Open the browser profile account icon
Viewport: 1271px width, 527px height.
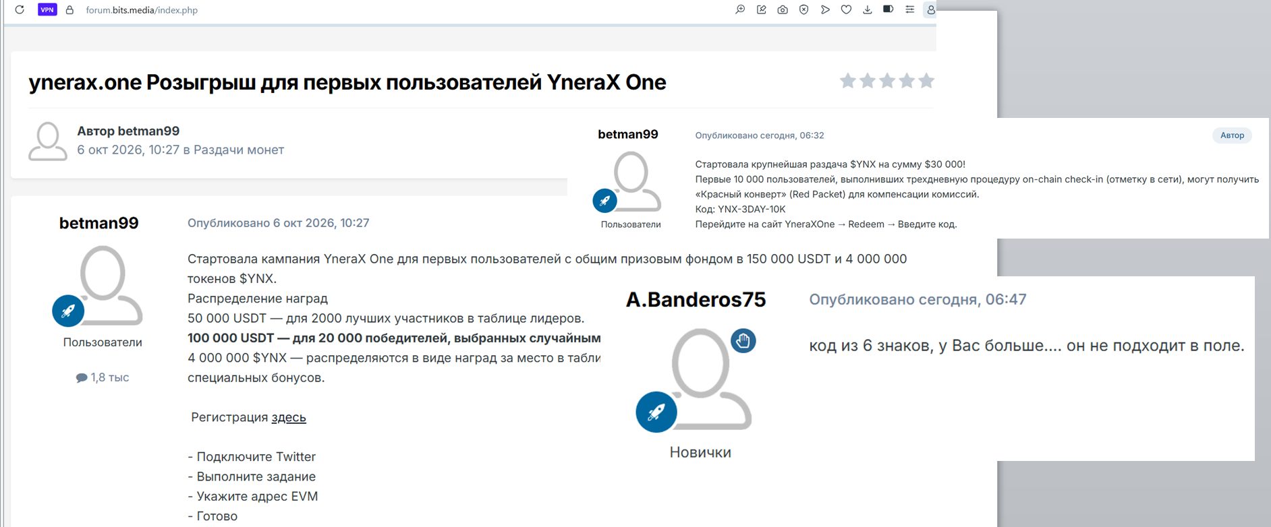pos(930,9)
